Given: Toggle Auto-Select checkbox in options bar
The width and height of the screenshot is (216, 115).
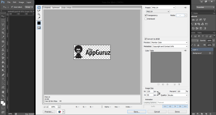Looking at the screenshot, I should (x=12, y=7).
